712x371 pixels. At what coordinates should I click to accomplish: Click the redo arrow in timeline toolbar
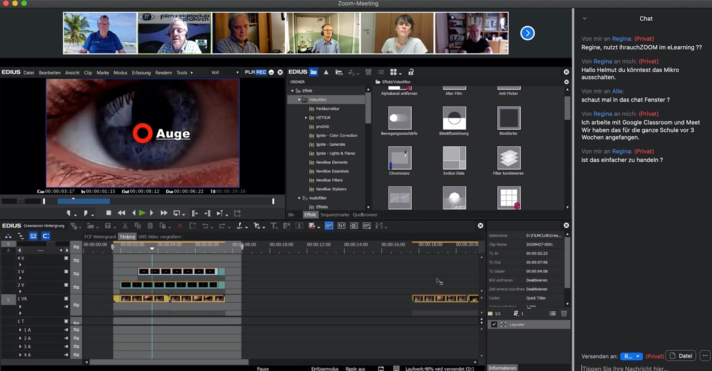pos(221,226)
